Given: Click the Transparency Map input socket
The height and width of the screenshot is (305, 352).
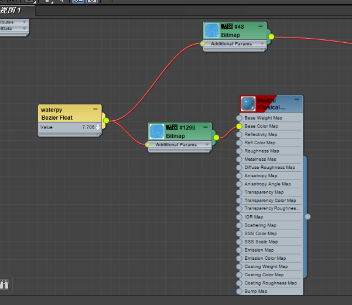Looking at the screenshot, I should (240, 192).
